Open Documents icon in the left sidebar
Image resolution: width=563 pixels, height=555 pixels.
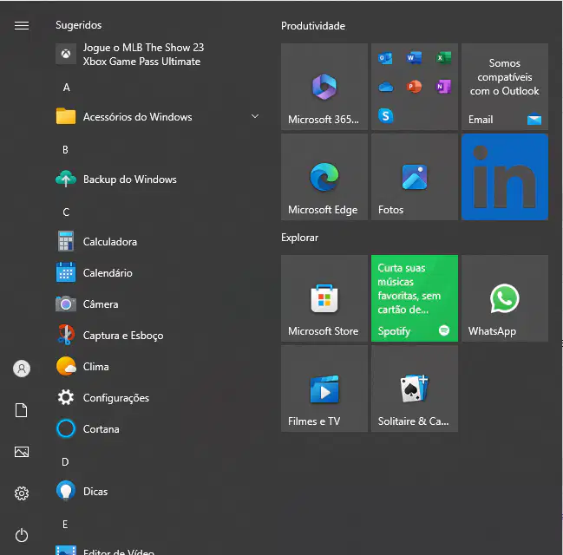21,410
